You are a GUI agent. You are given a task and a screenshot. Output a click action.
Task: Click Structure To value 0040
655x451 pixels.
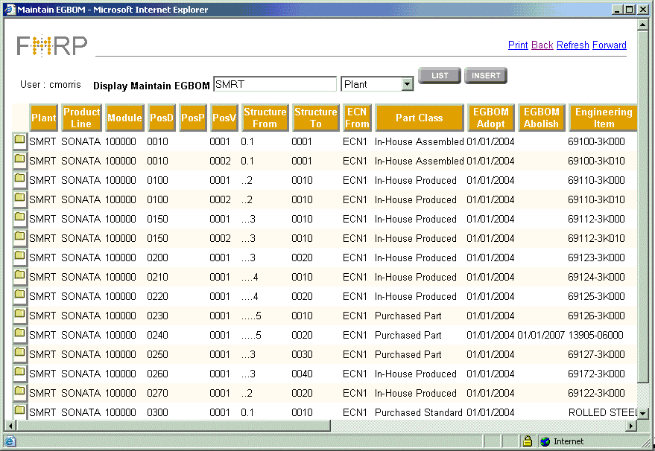pos(302,374)
